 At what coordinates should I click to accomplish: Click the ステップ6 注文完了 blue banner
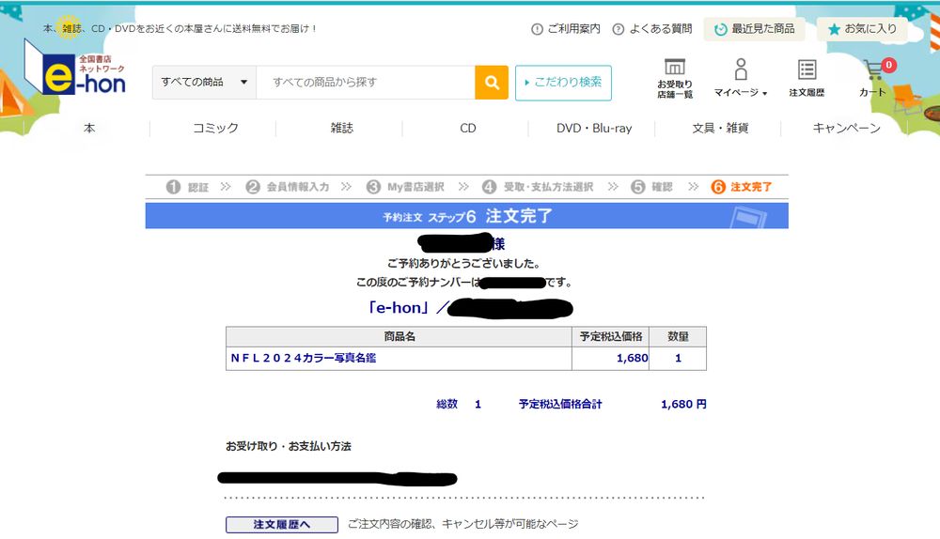tap(466, 216)
